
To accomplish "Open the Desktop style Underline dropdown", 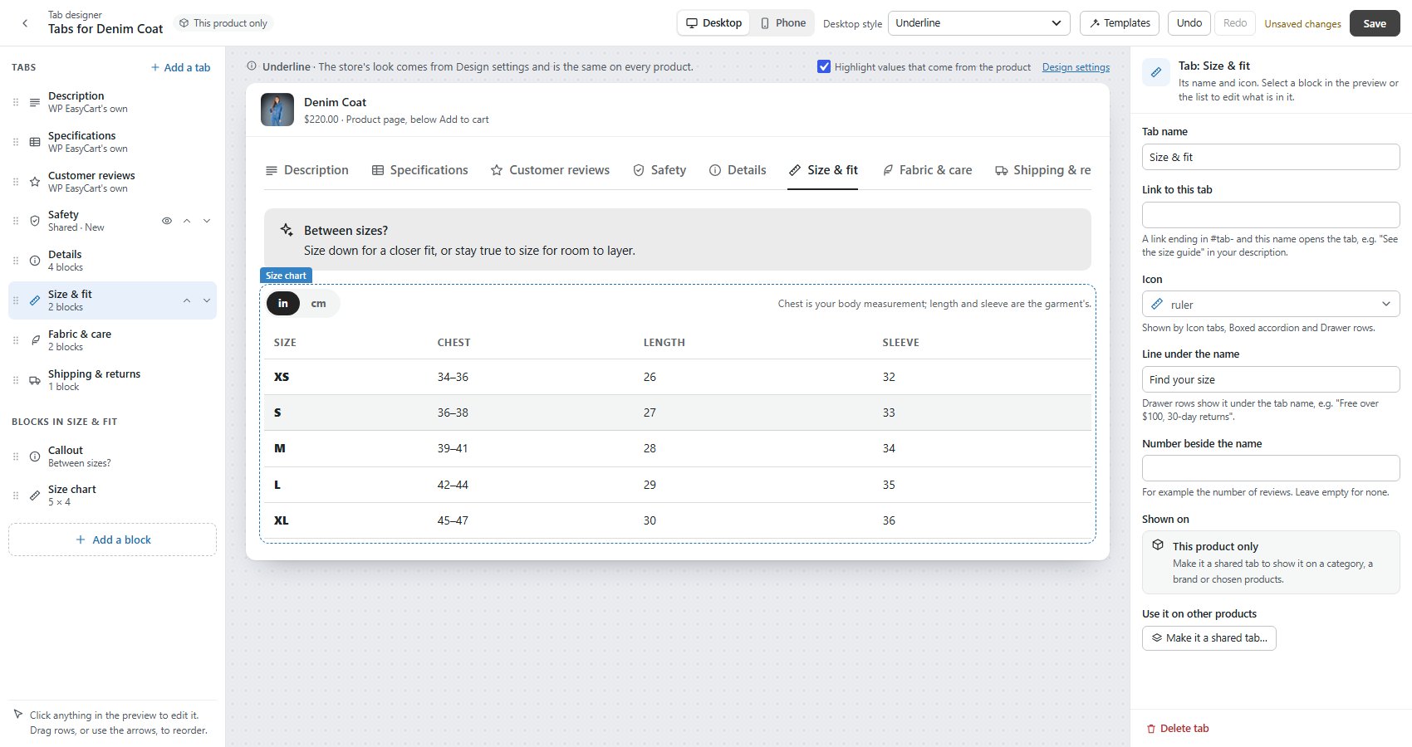I will click(979, 23).
